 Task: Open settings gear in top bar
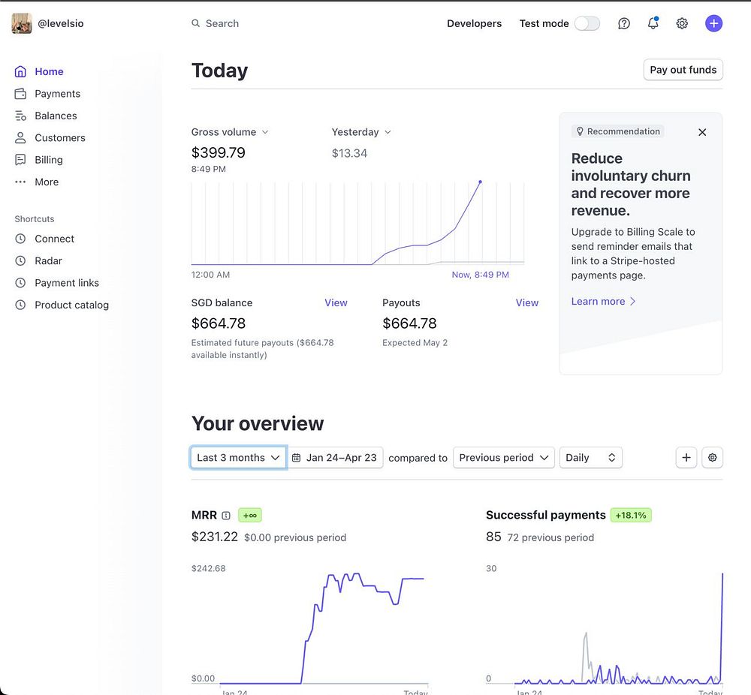click(x=682, y=23)
